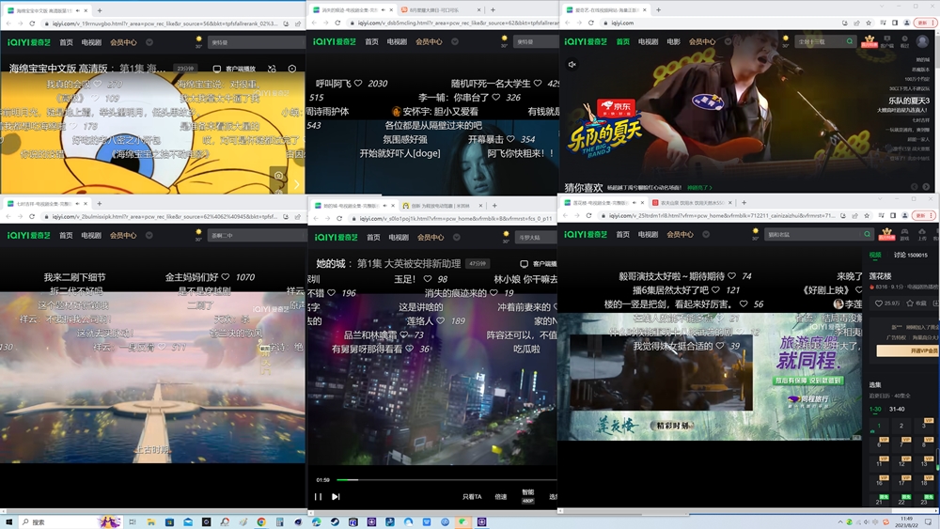Open Steam from the Windows taskbar

click(x=335, y=522)
